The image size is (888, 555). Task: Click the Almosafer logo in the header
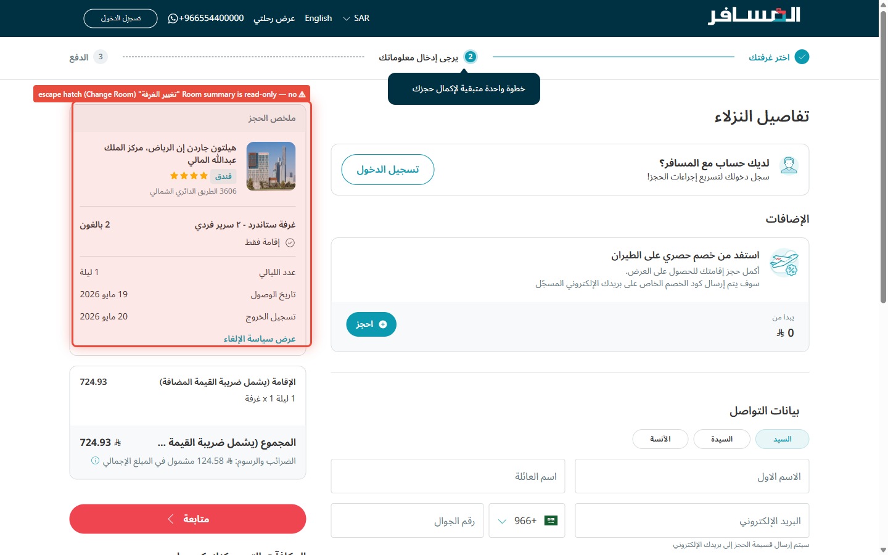click(754, 16)
